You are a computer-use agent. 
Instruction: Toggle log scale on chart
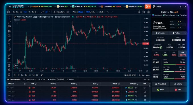click(x=143, y=75)
